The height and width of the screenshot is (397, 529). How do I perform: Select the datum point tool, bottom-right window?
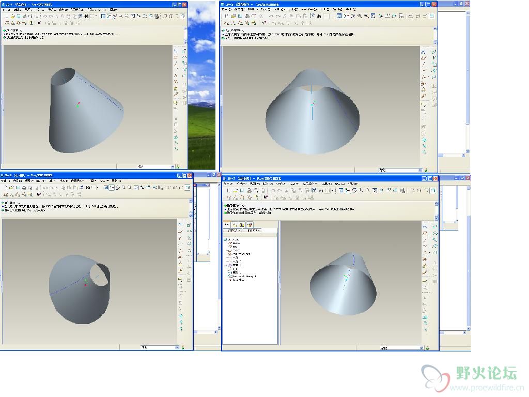tap(425, 252)
